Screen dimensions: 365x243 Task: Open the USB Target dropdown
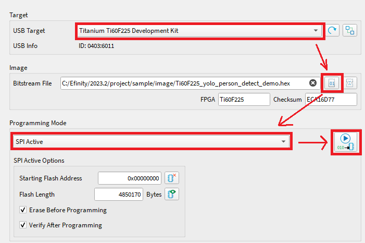200,31
